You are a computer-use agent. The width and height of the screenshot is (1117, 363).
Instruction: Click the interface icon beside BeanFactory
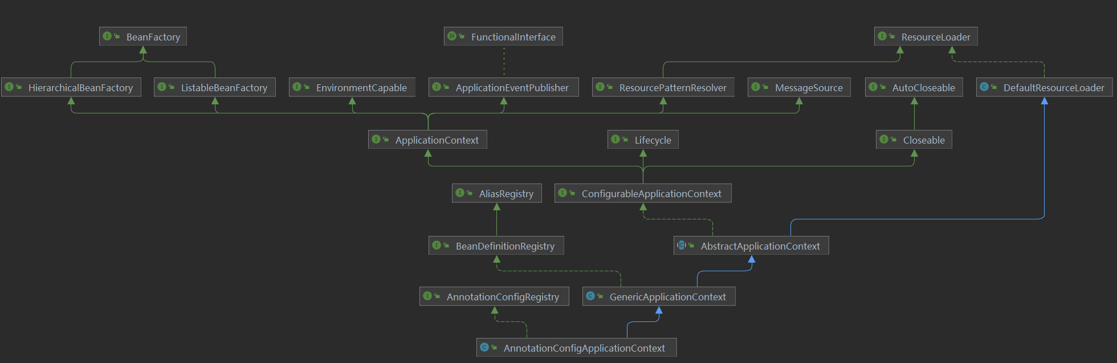[x=107, y=36]
